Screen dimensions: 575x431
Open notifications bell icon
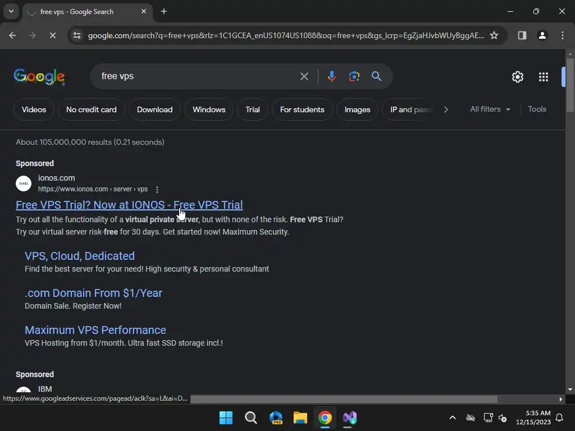click(560, 418)
